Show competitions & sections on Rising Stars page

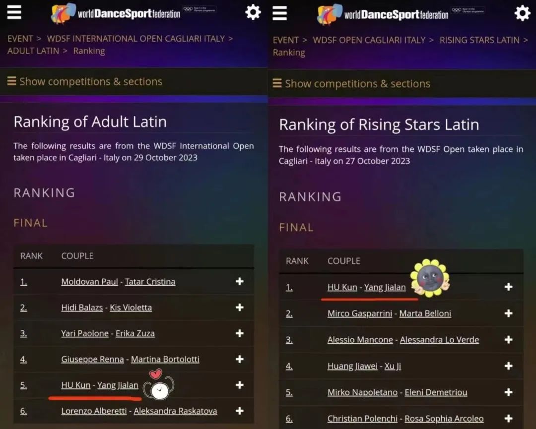coord(351,84)
